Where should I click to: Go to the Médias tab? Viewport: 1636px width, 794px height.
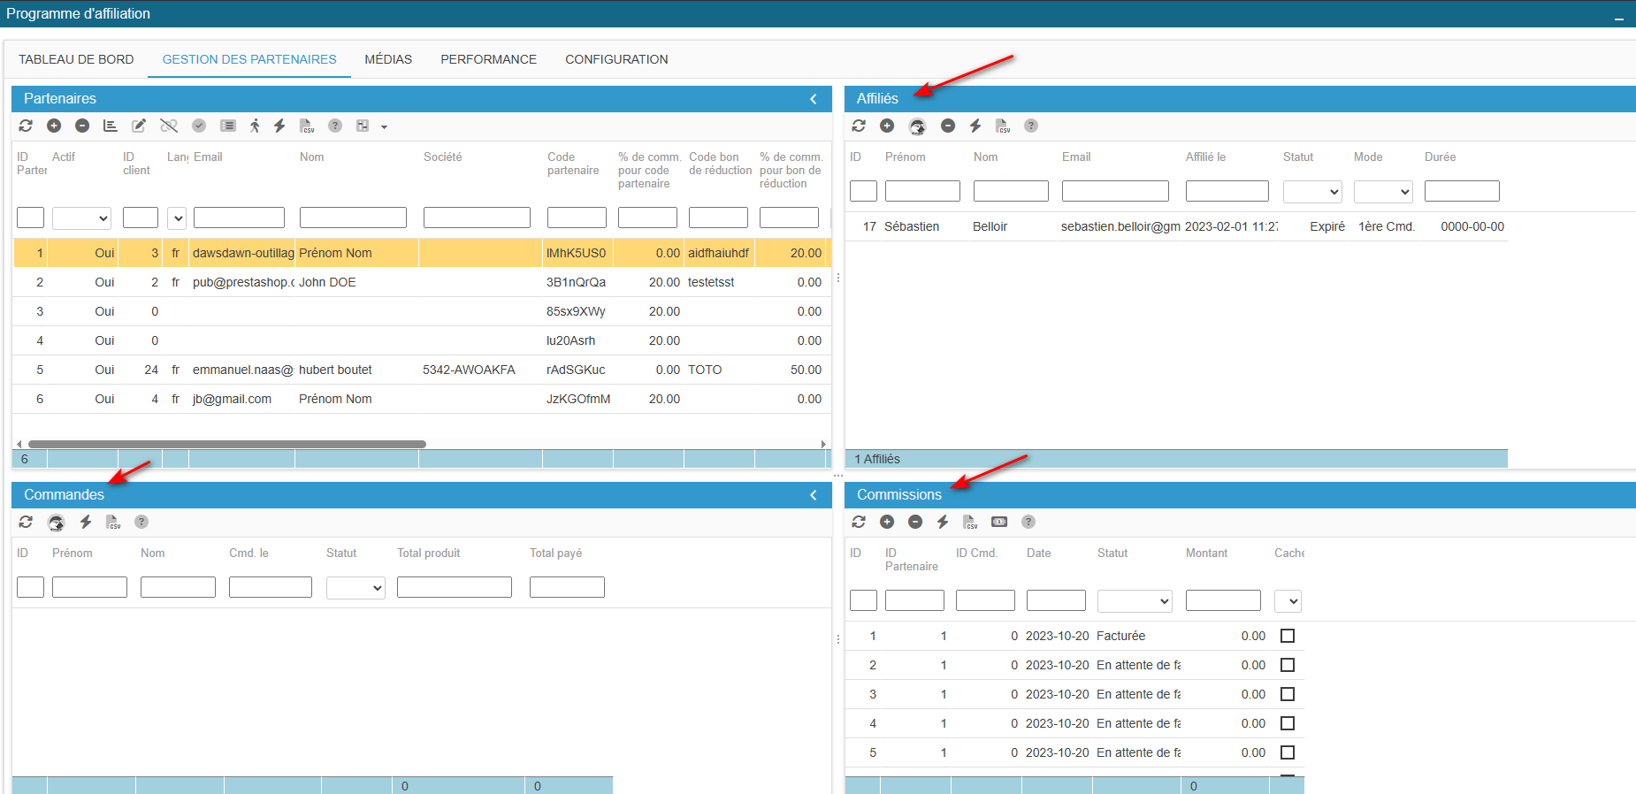[x=388, y=59]
